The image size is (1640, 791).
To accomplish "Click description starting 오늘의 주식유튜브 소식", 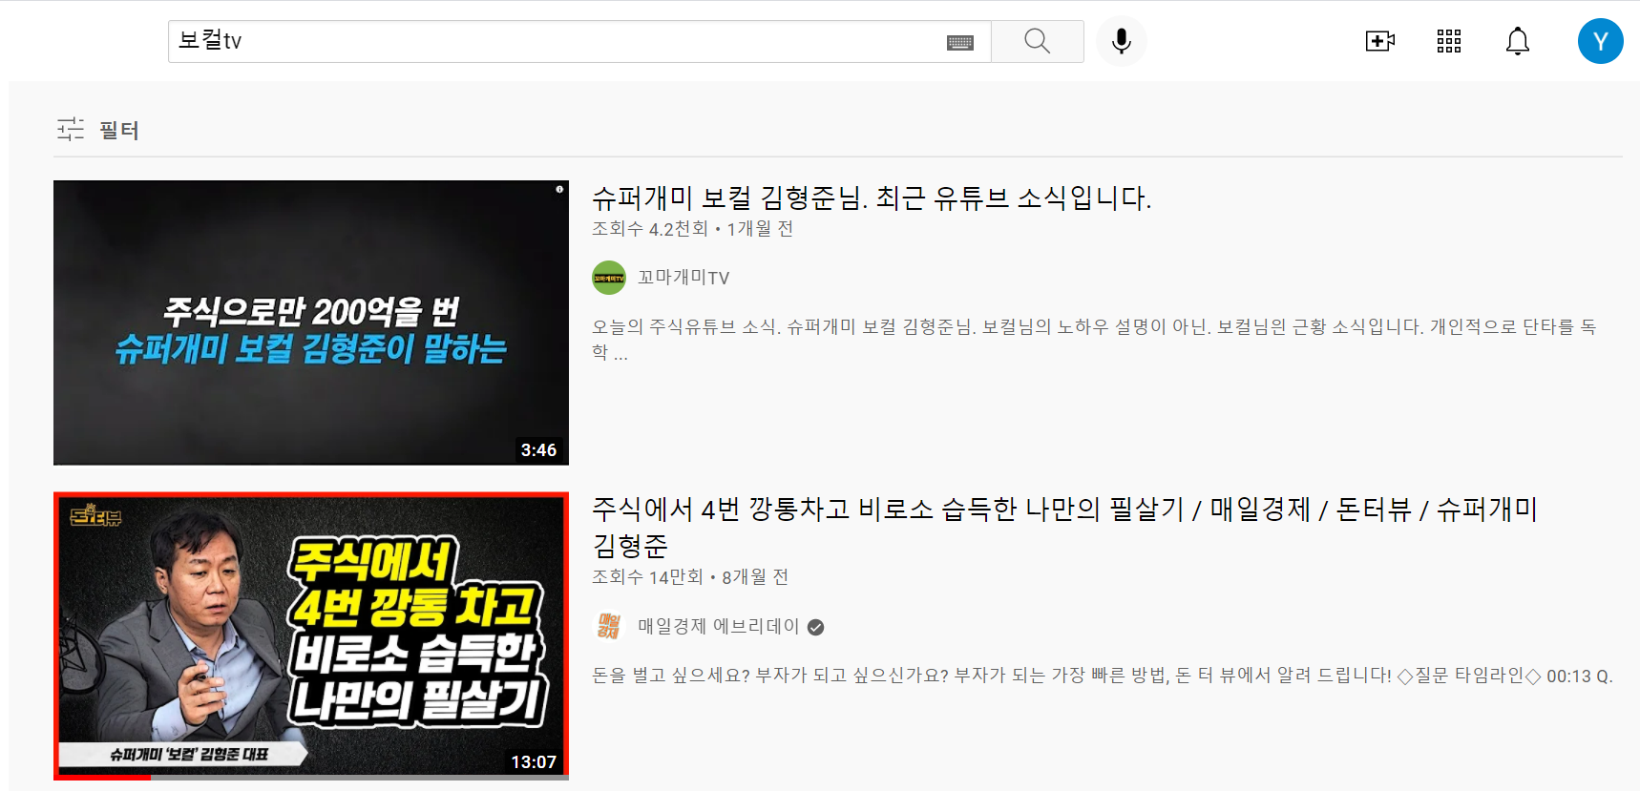I will (1094, 339).
